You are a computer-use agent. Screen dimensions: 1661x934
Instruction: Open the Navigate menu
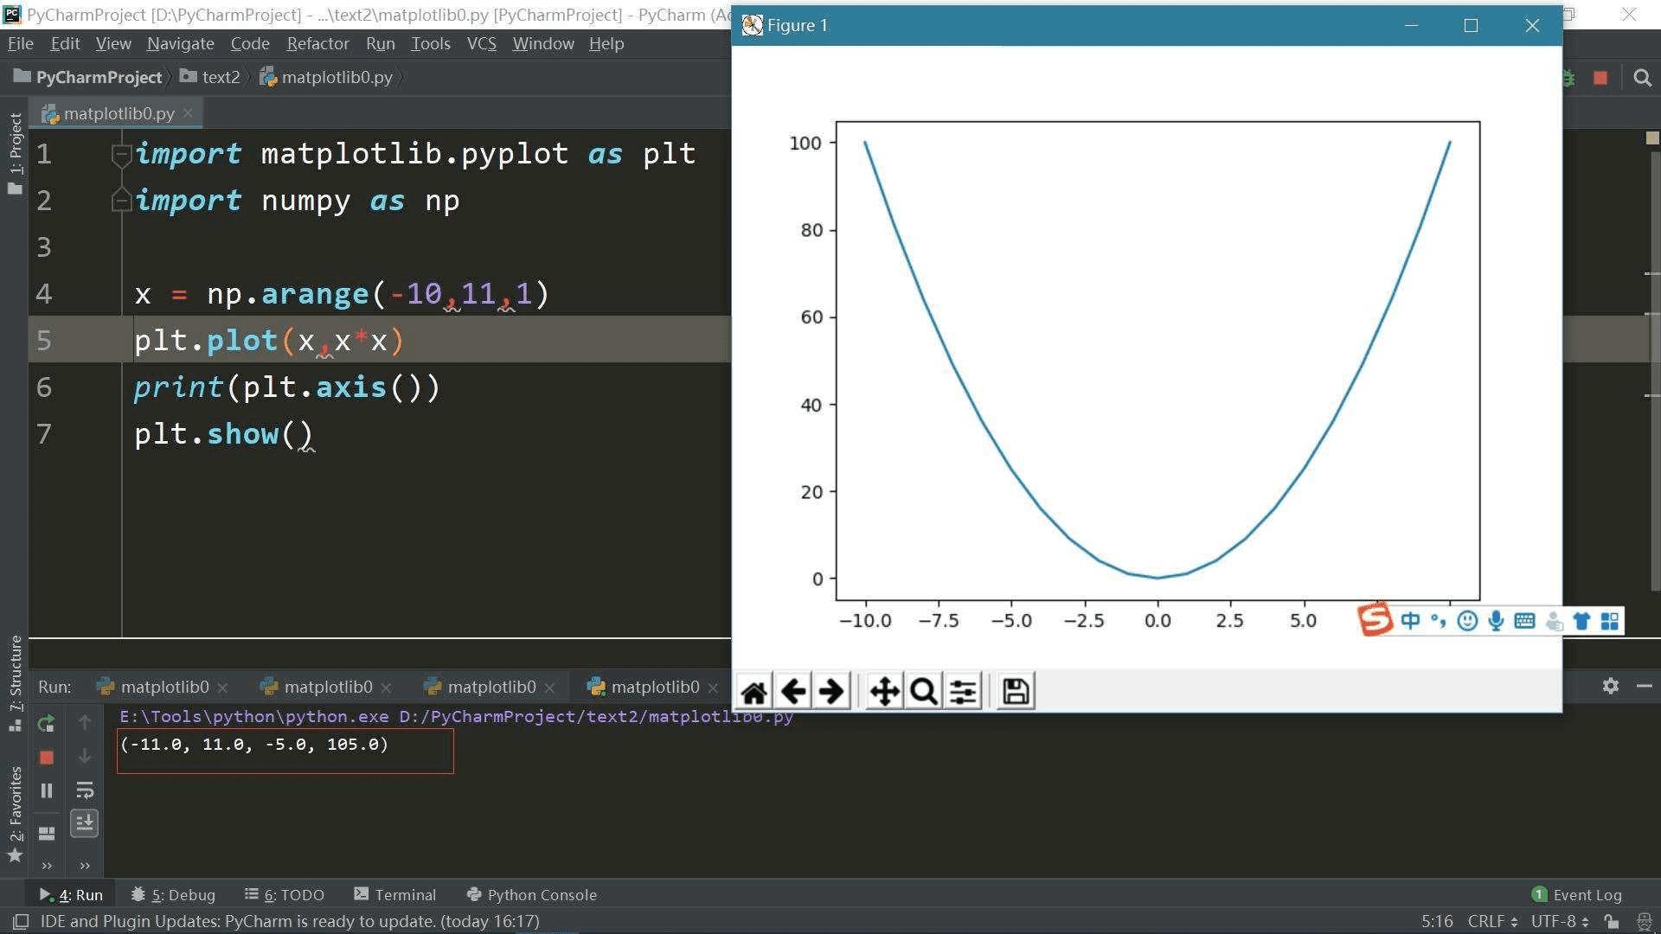pos(179,43)
